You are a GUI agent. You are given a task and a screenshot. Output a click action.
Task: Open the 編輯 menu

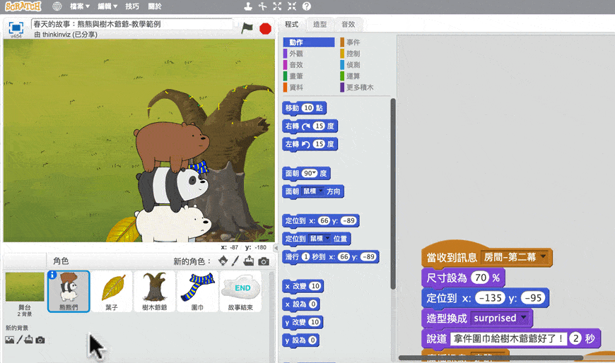click(107, 6)
